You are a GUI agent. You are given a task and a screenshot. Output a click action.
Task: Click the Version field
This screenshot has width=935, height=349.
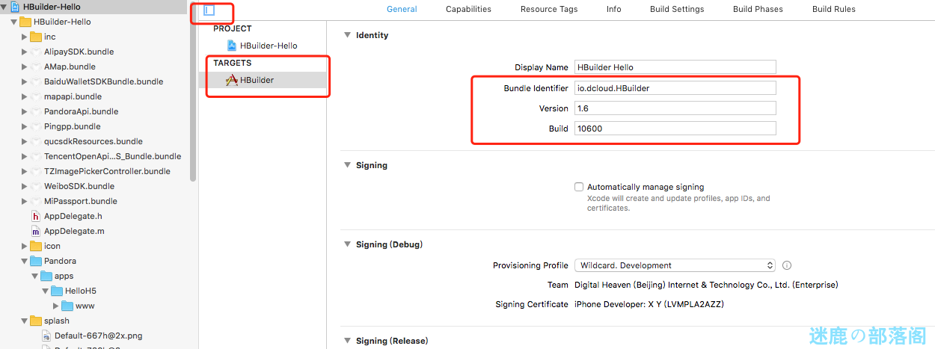[x=675, y=108]
